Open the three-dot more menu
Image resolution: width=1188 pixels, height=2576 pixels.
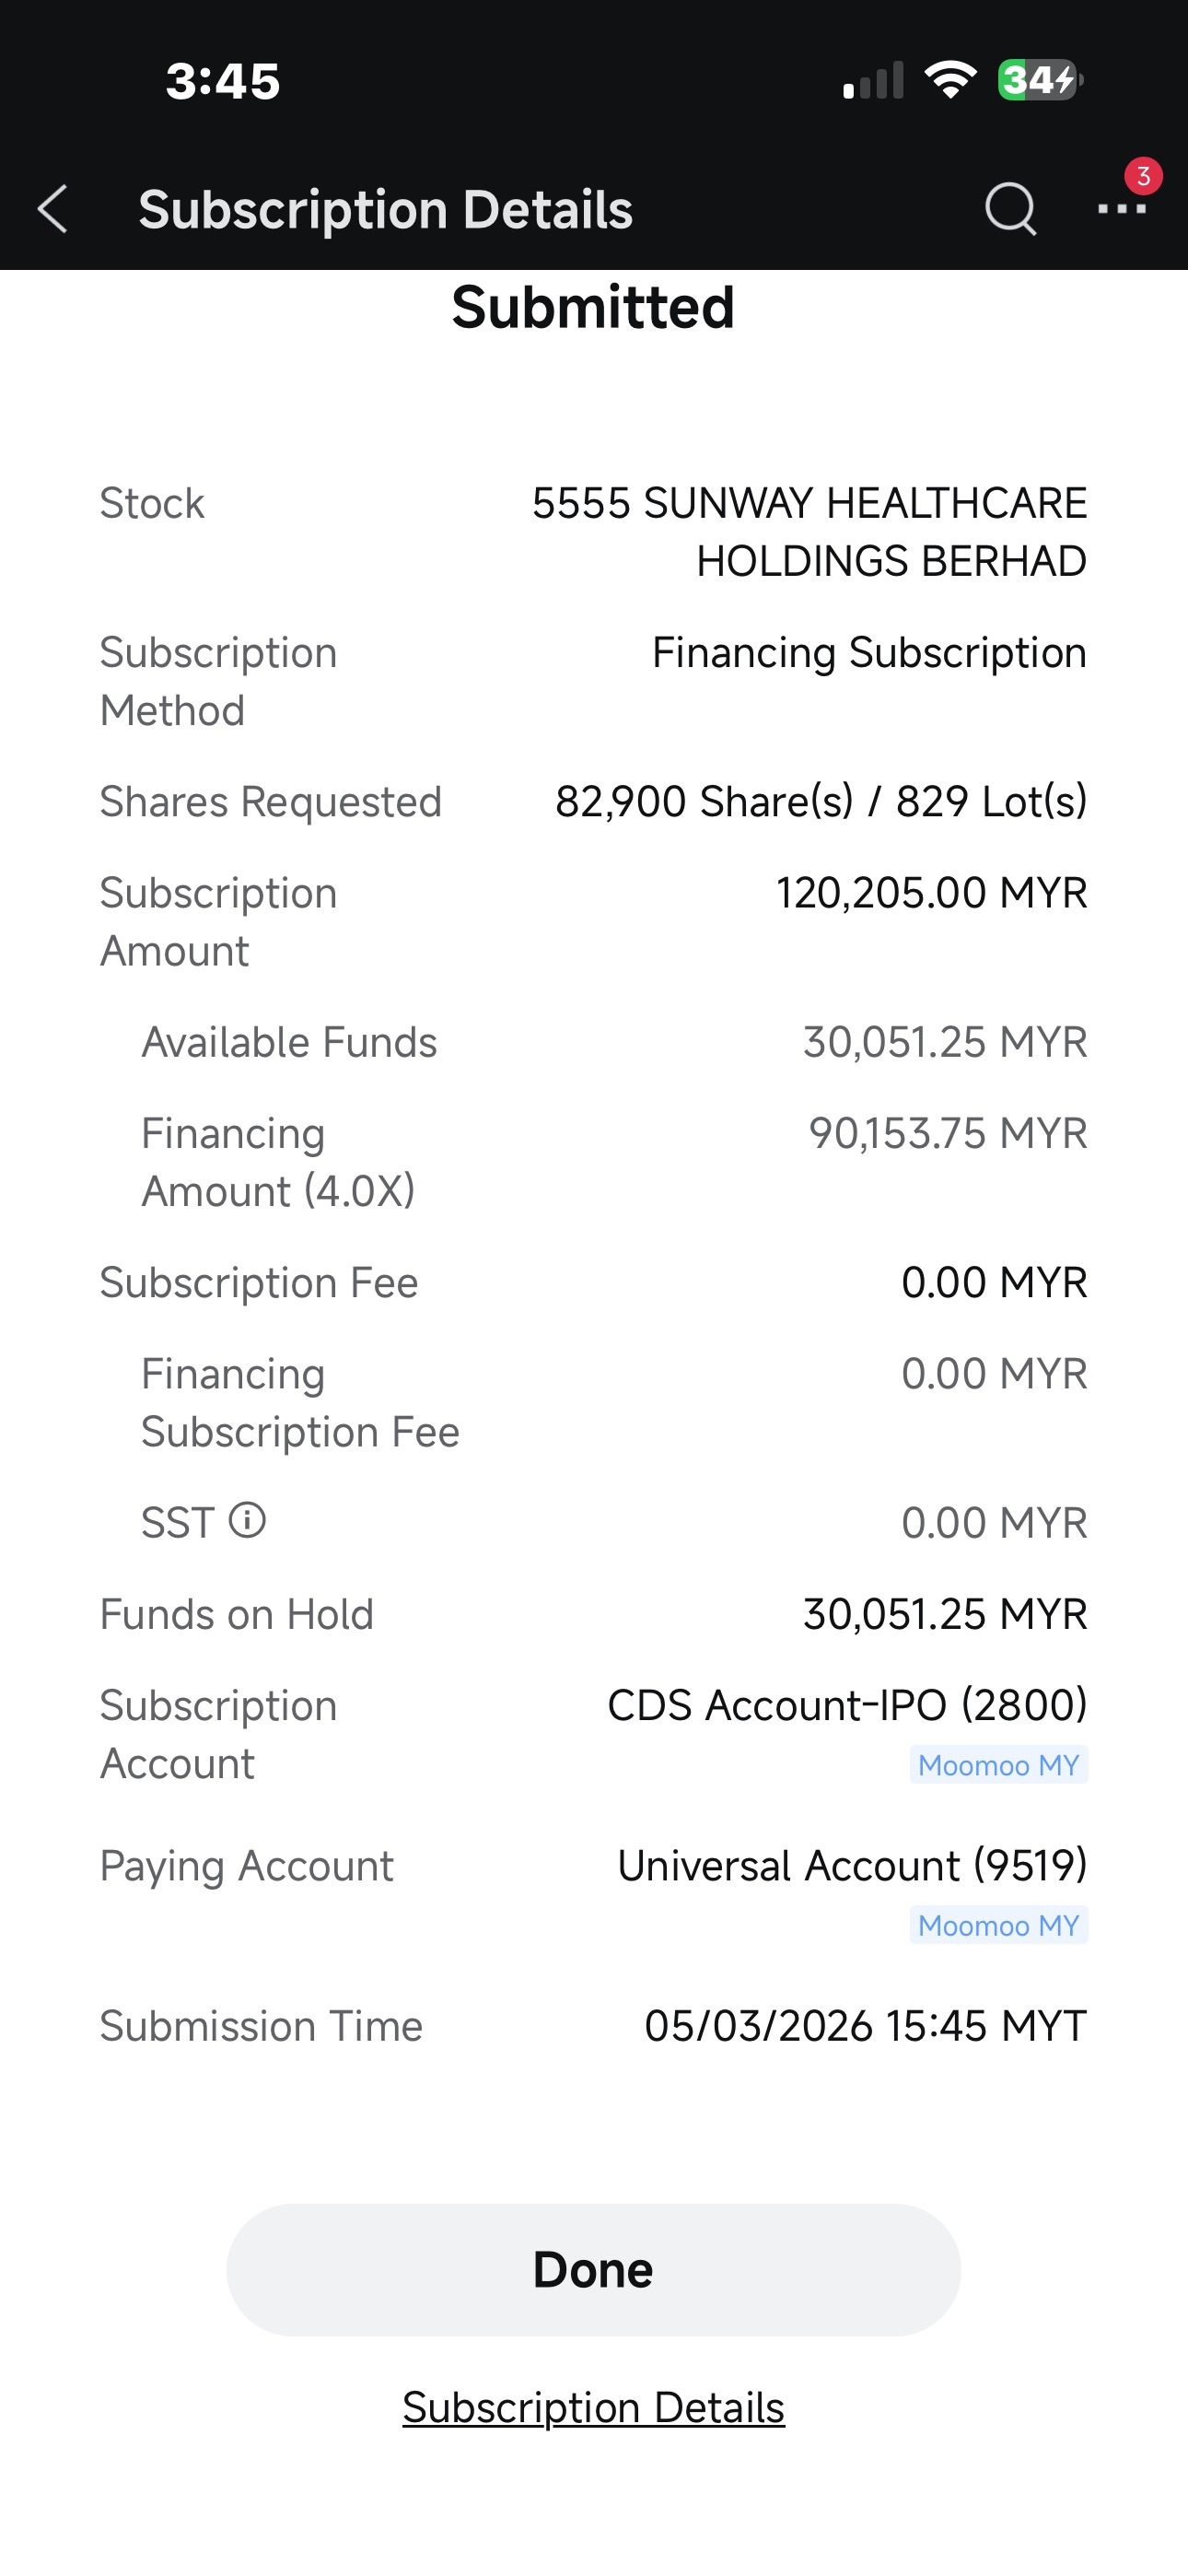click(x=1121, y=210)
